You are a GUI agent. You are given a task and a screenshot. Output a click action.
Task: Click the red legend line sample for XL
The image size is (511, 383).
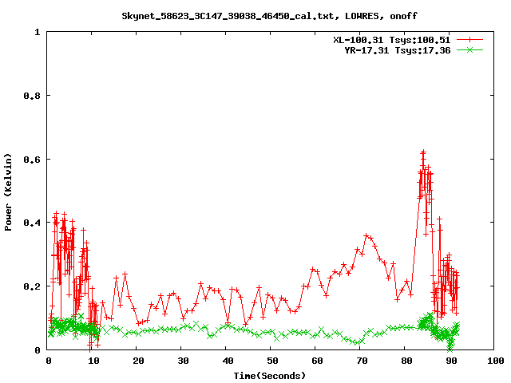[469, 40]
